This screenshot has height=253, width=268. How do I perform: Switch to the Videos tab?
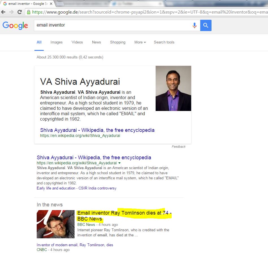pos(77,42)
